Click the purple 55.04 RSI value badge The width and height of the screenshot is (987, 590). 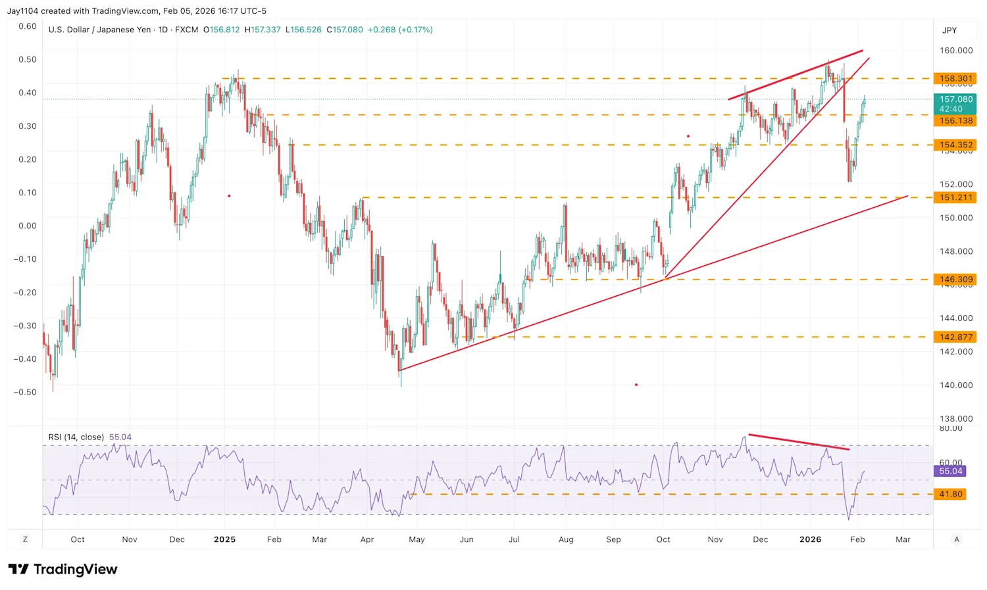(x=949, y=471)
